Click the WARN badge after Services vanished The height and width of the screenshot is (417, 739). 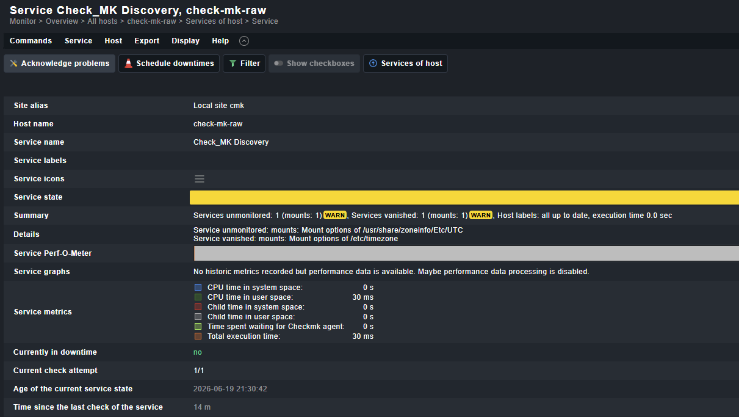point(481,215)
